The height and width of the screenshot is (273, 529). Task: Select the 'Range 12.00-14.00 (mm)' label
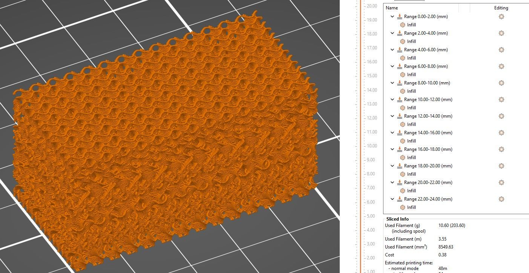[x=428, y=116]
